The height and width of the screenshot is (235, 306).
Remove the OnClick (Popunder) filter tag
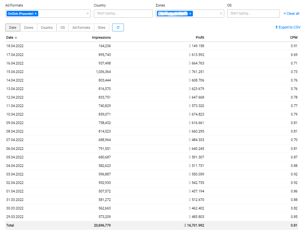(x=36, y=14)
